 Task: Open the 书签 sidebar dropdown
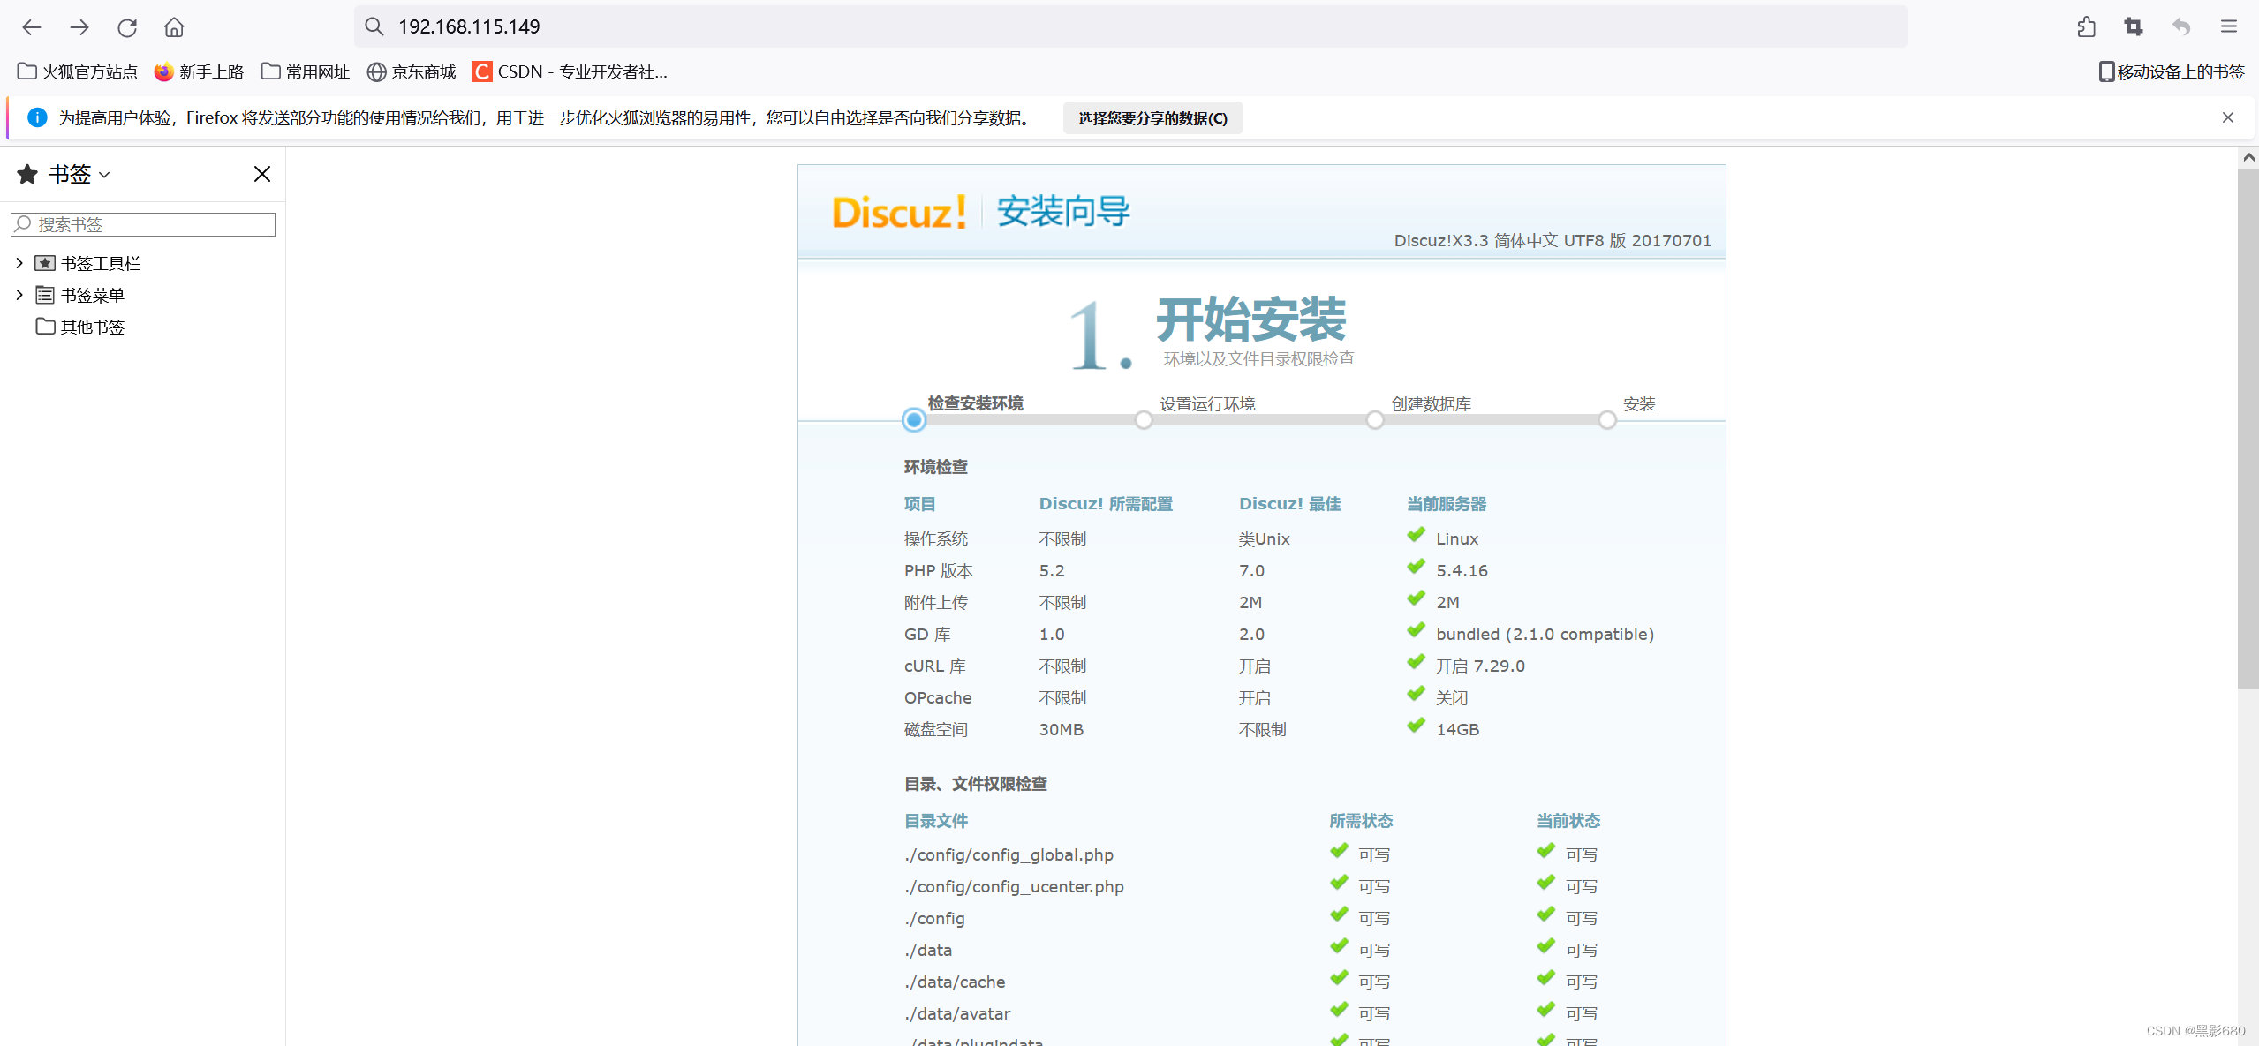pyautogui.click(x=78, y=175)
